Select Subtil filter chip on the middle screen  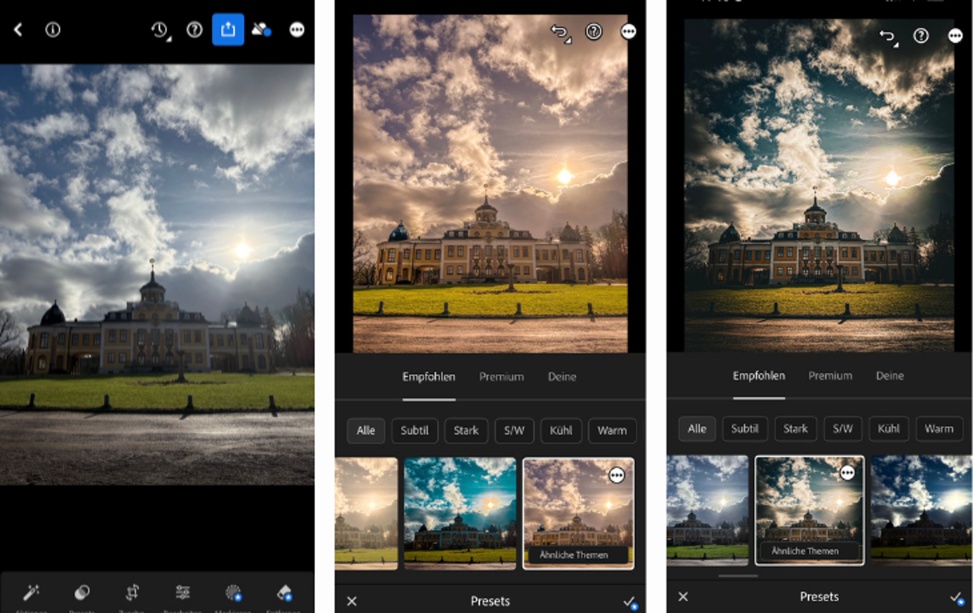pyautogui.click(x=415, y=430)
